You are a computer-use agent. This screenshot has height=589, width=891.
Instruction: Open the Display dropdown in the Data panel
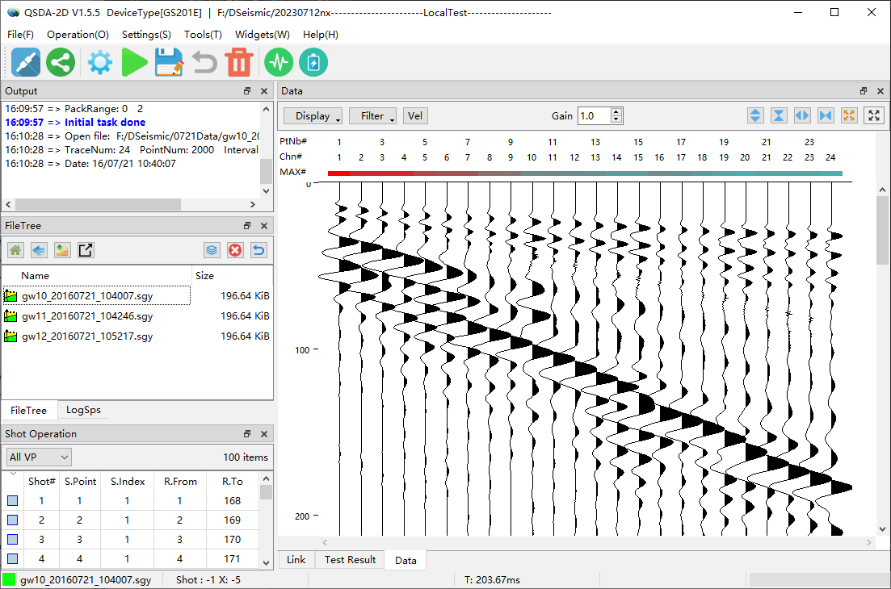click(x=313, y=115)
